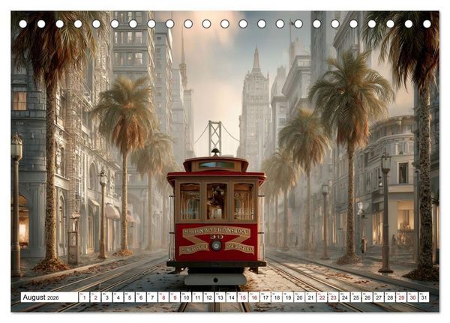The image size is (450, 323).
Task: Choose day 25 in the calendar strip
Action: tap(356, 298)
